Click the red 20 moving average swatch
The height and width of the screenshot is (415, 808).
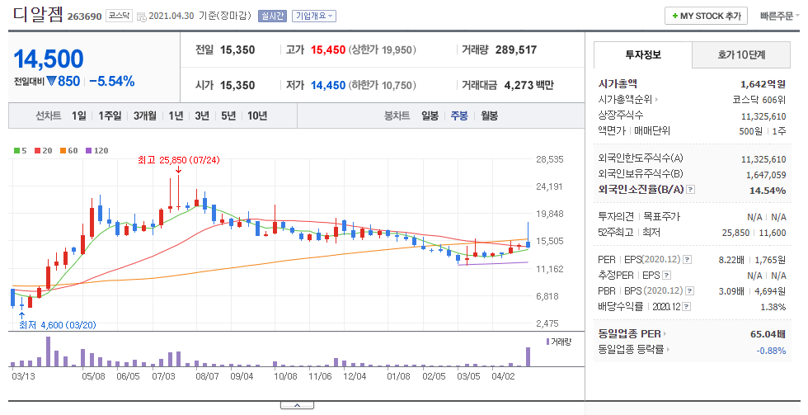point(38,150)
